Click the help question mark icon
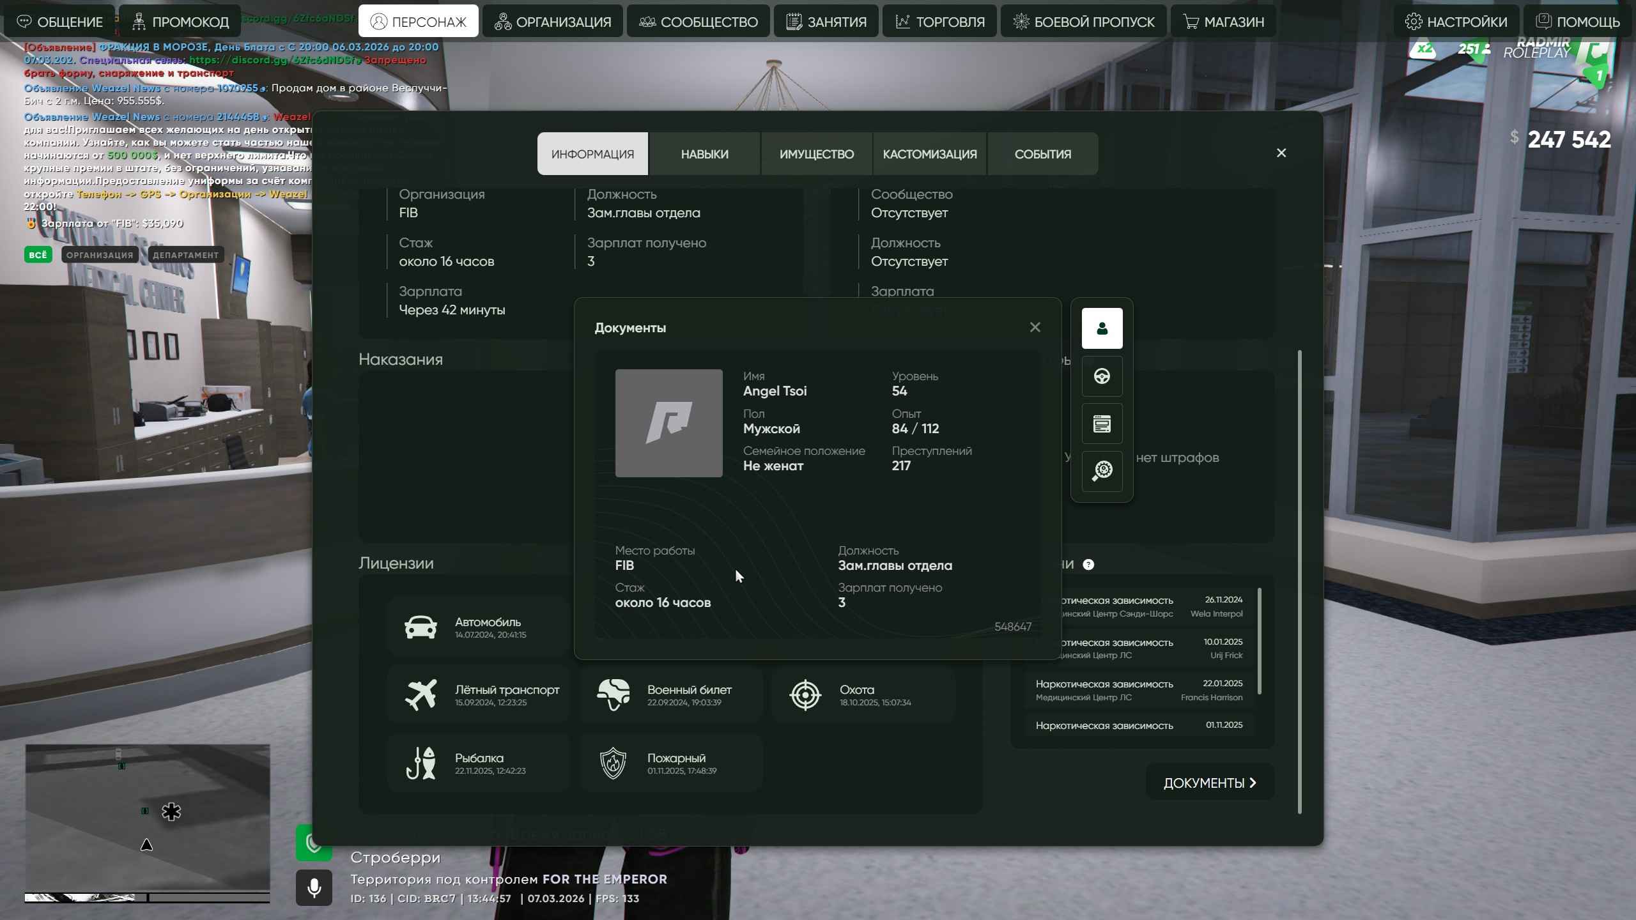 tap(1088, 564)
